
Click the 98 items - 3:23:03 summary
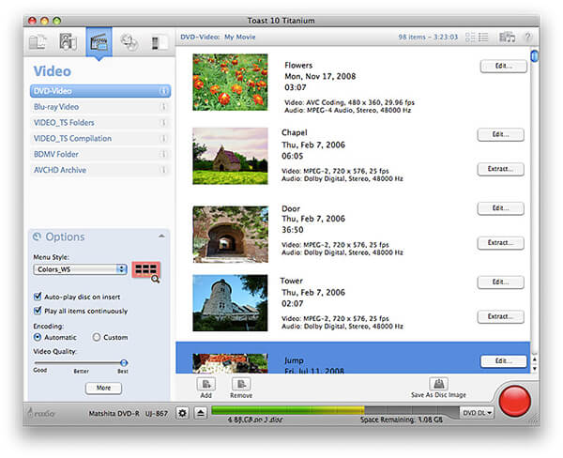click(x=428, y=37)
